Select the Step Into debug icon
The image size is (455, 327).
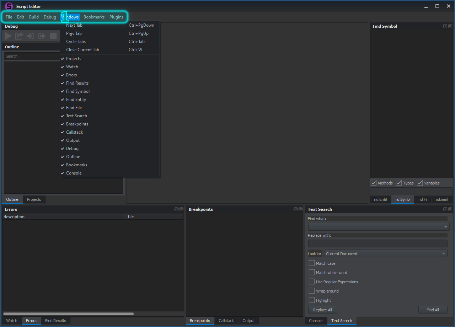click(30, 36)
